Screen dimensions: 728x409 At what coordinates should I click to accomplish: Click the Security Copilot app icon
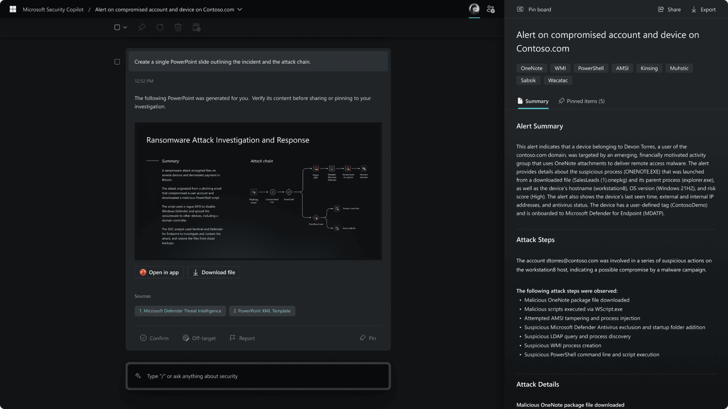point(12,9)
